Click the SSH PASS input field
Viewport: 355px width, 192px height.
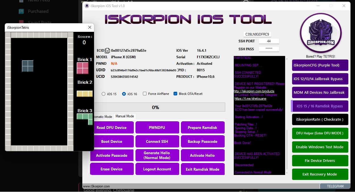click(269, 49)
